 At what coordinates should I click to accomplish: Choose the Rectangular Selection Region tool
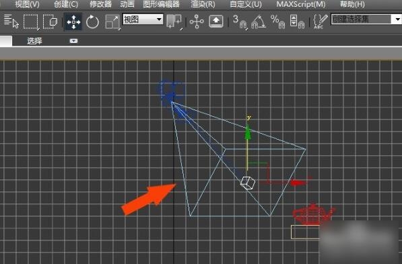pos(31,21)
